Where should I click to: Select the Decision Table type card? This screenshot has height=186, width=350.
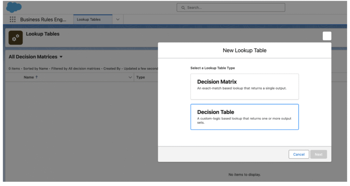pyautogui.click(x=244, y=117)
